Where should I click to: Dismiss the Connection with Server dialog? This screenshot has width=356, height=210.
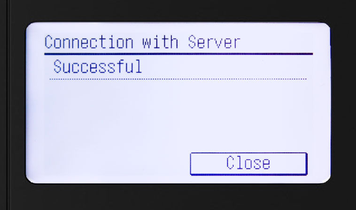click(x=248, y=164)
